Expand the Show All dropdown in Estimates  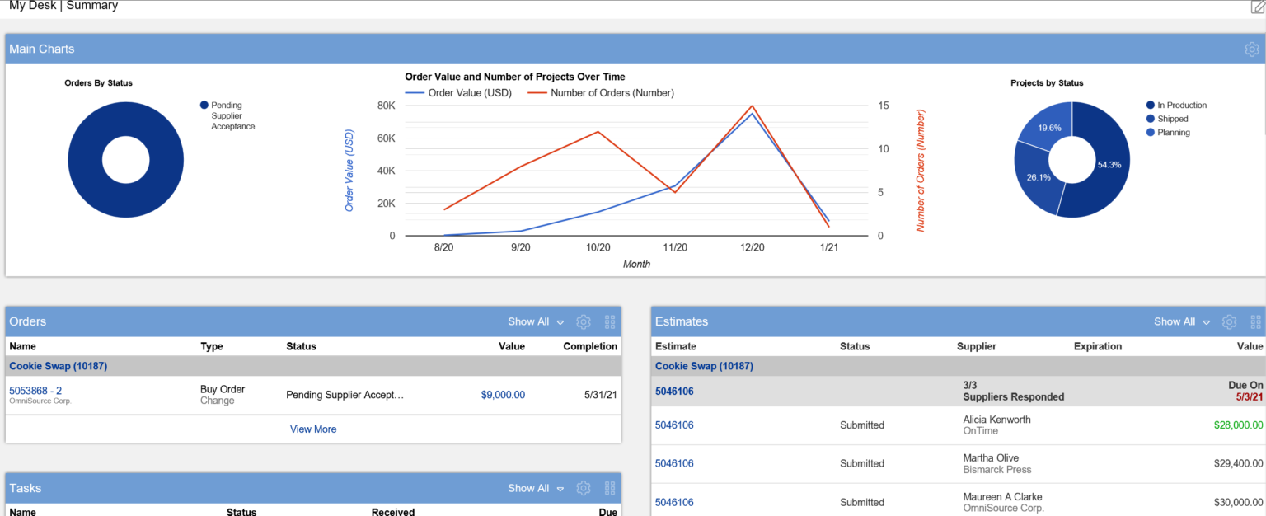[1182, 322]
